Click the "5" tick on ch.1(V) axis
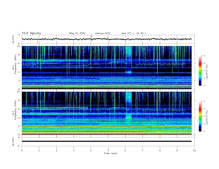The height and width of the screenshot is (169, 219). point(19,35)
